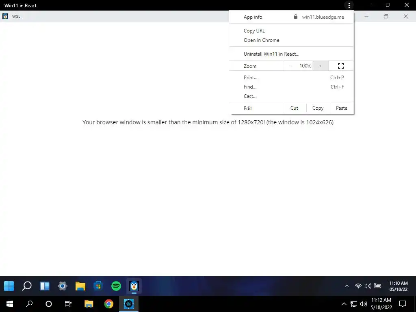The image size is (416, 312).
Task: Decrease zoom with the minus button
Action: tap(290, 66)
